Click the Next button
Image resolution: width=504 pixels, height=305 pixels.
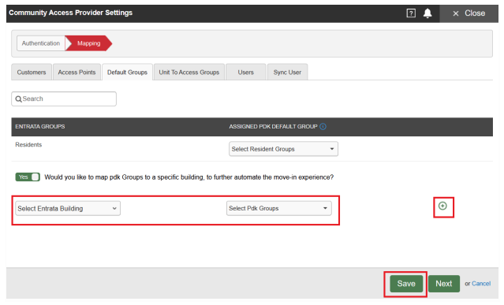(x=444, y=284)
